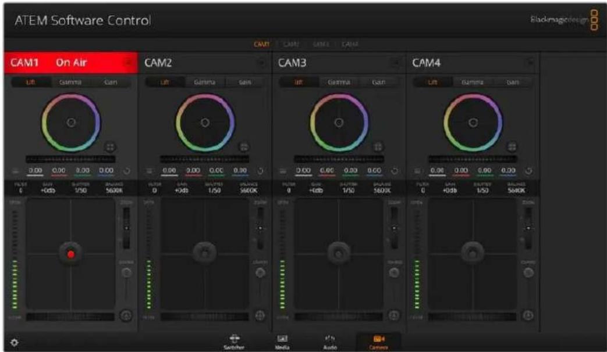Viewport: 607px width, 352px height.
Task: Click the CAM2 menu icon left of RGB values
Action: (150, 171)
